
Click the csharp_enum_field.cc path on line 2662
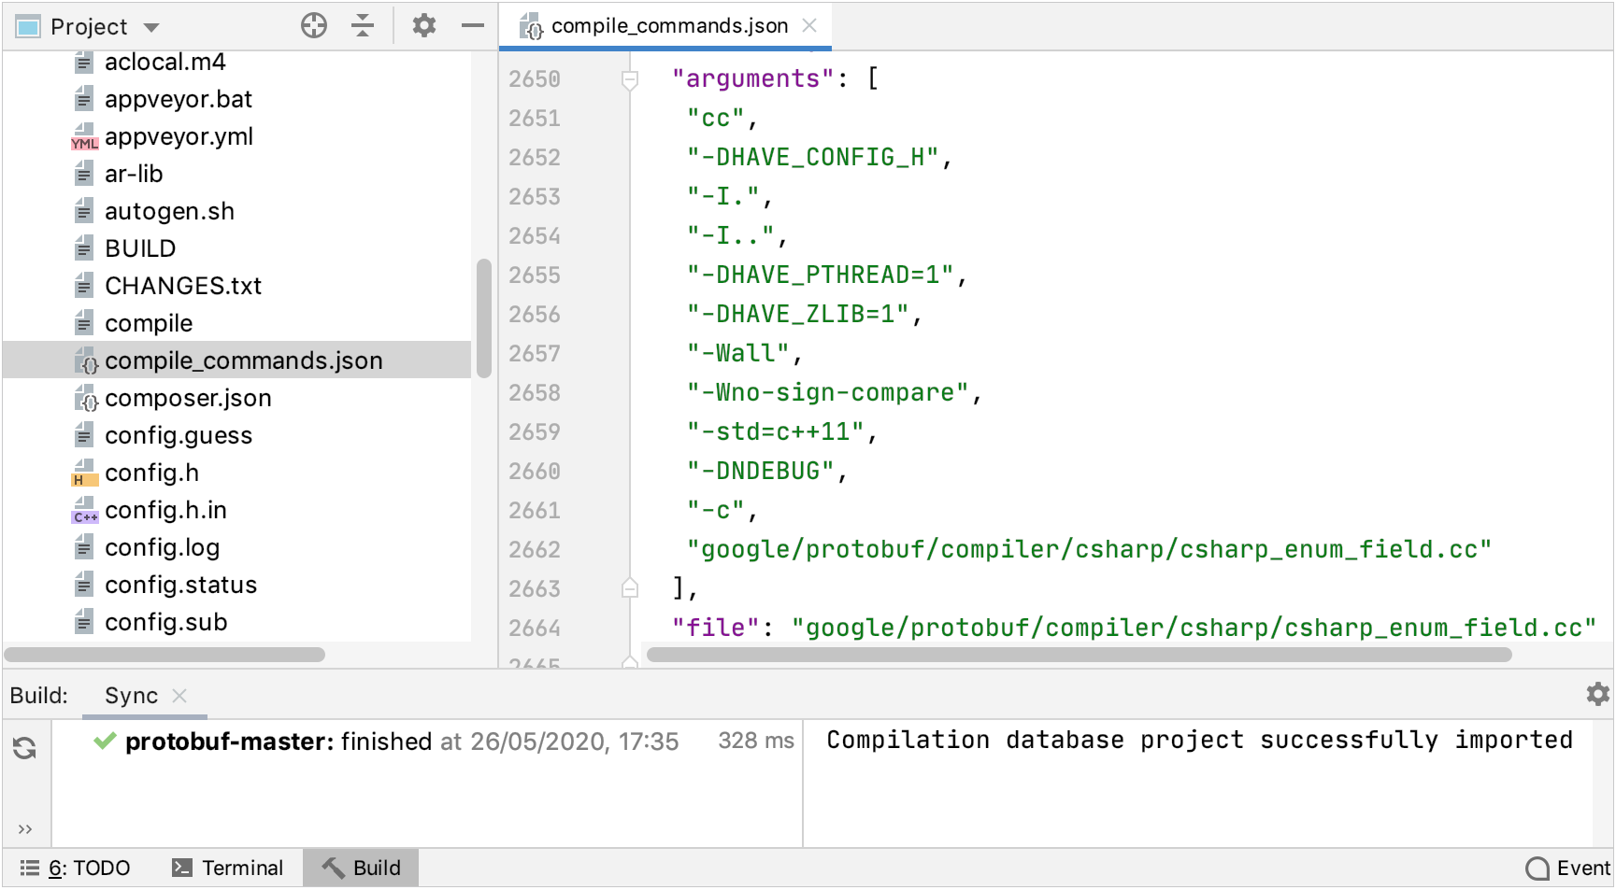1090,550
